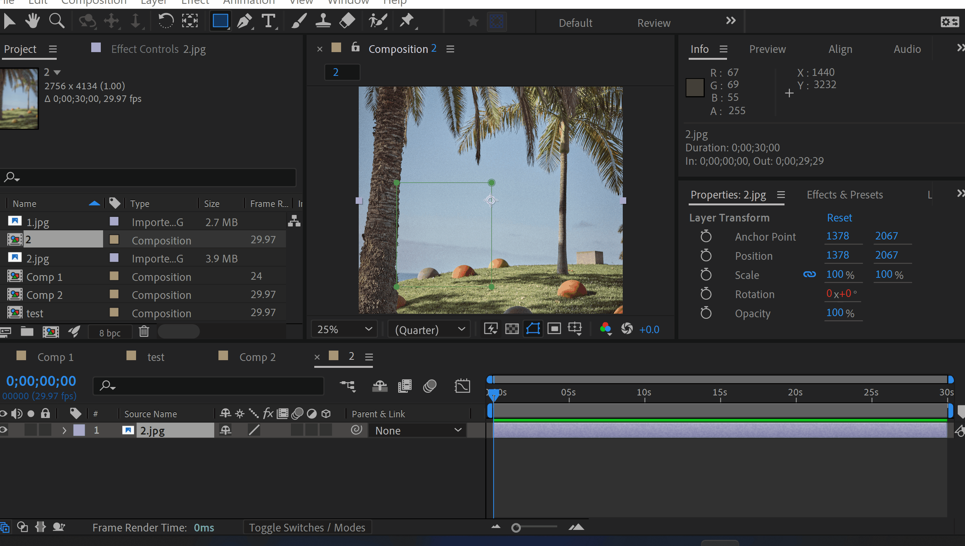Select the Clone Stamp tool
The image size is (965, 546).
pos(323,21)
